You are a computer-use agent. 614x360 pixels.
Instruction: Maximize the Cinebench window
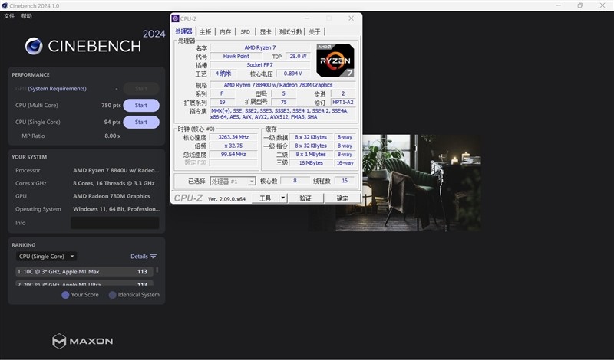580,5
